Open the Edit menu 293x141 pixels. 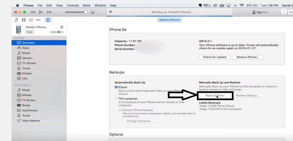(49, 5)
